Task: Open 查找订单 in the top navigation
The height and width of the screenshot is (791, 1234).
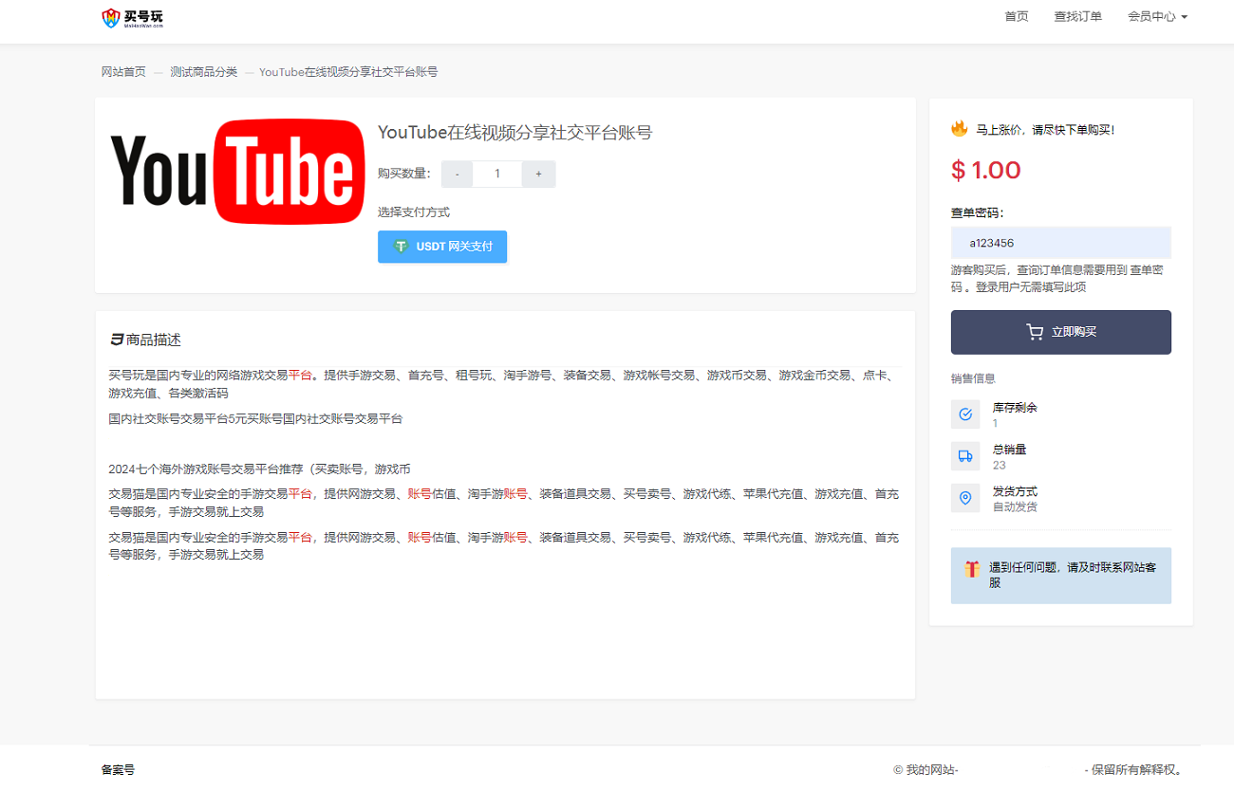Action: tap(1078, 17)
